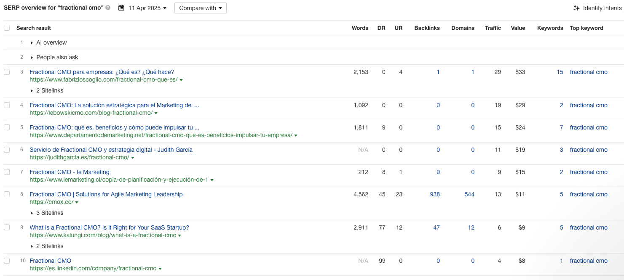Viewport: 624px width, 280px height.
Task: Check the checkbox for the cmox.co result
Action: pos(7,194)
